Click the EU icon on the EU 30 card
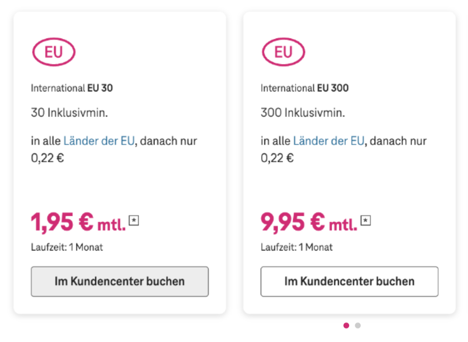 54,52
